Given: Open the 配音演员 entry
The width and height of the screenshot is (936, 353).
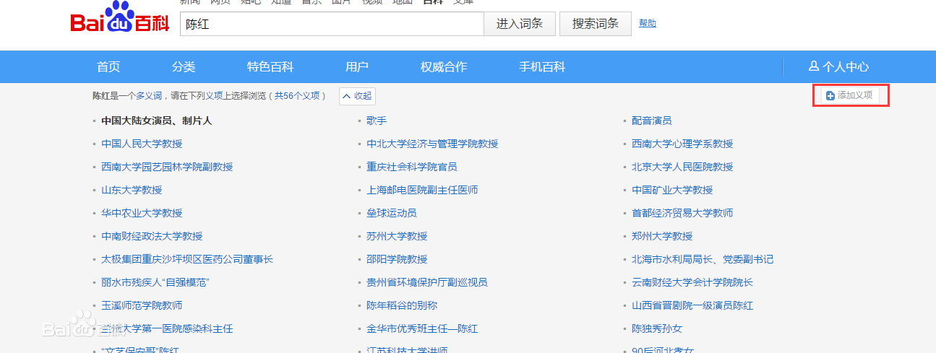Looking at the screenshot, I should pos(652,121).
